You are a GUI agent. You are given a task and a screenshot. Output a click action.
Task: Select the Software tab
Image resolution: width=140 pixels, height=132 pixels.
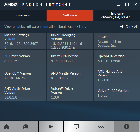[70, 15]
